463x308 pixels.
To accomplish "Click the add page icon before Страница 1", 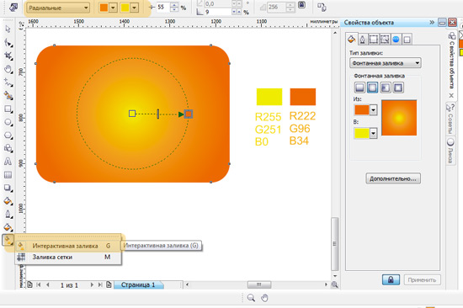I will (x=109, y=284).
